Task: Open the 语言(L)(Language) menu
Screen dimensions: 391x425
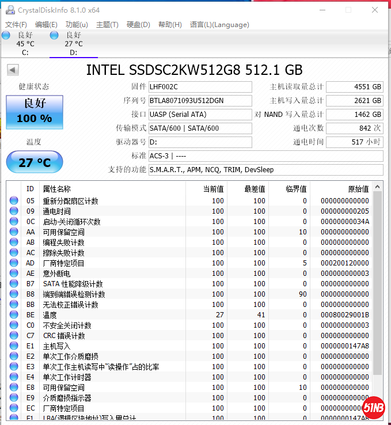Action: click(x=219, y=25)
